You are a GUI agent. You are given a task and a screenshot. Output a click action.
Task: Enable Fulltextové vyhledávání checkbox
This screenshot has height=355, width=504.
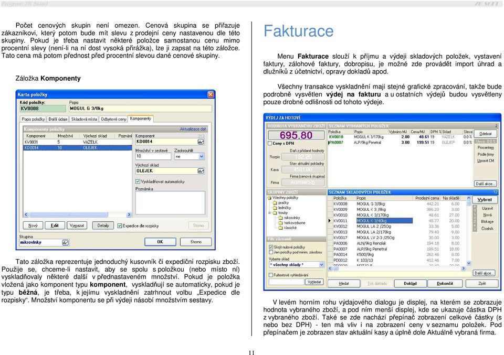pos(271,275)
